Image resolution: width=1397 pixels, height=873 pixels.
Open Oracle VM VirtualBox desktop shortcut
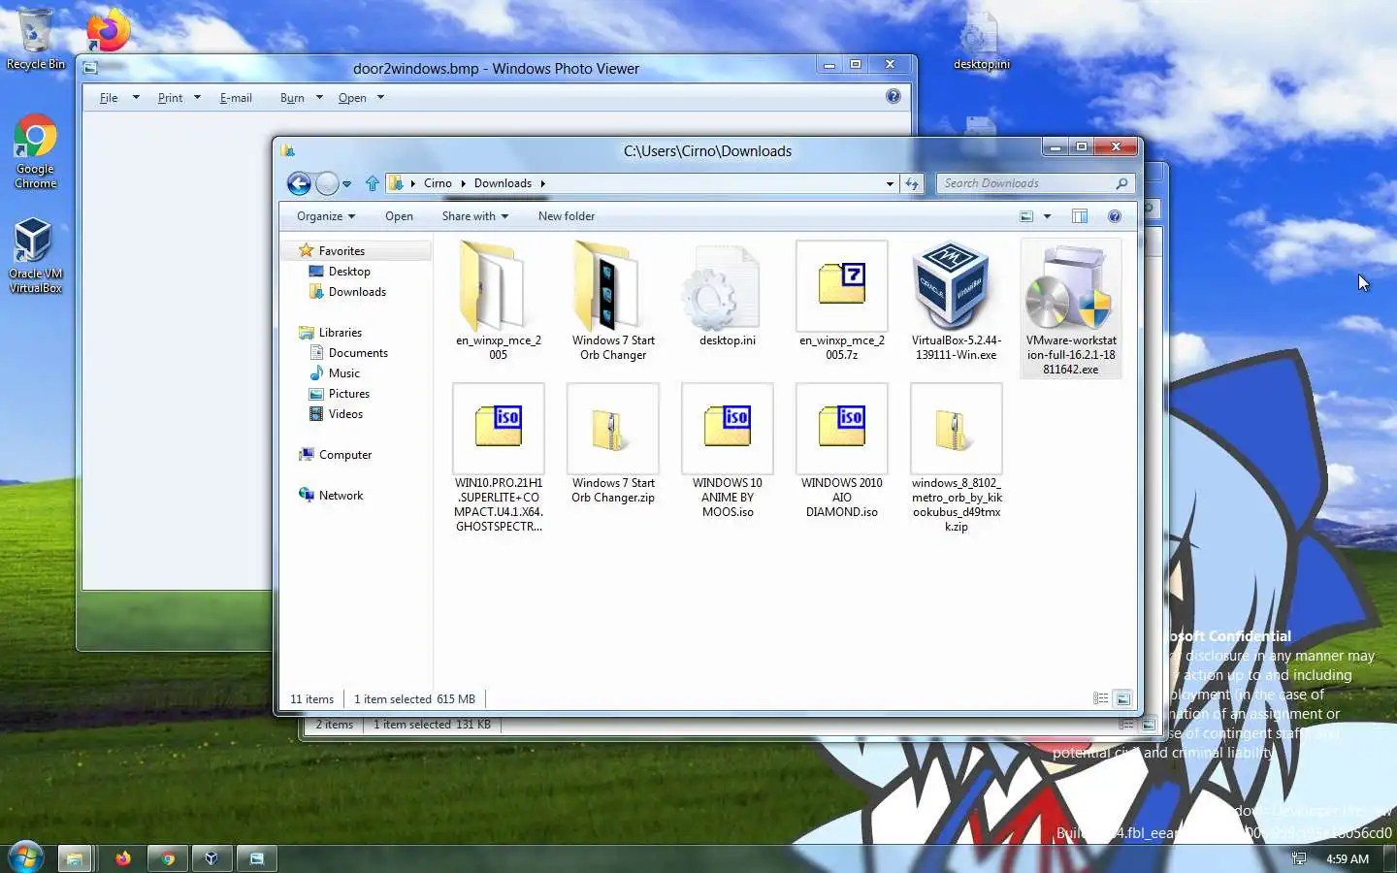point(35,255)
